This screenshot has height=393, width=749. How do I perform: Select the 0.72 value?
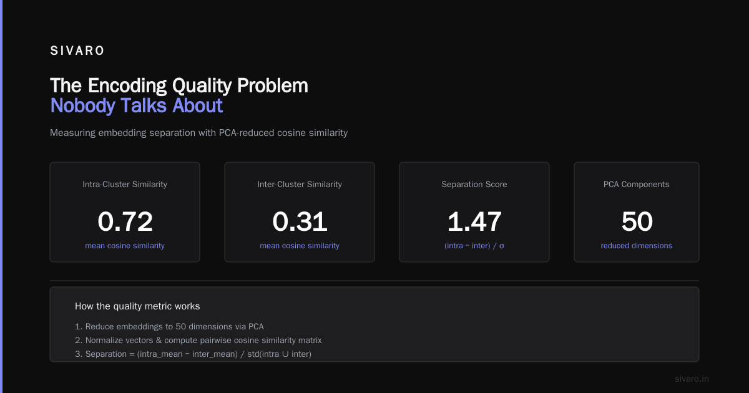[125, 222]
